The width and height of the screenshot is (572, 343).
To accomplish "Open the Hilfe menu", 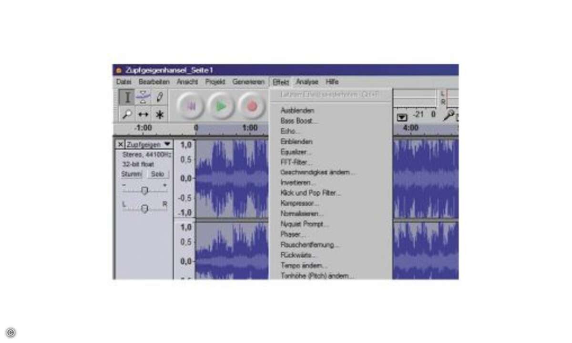I will tap(332, 82).
